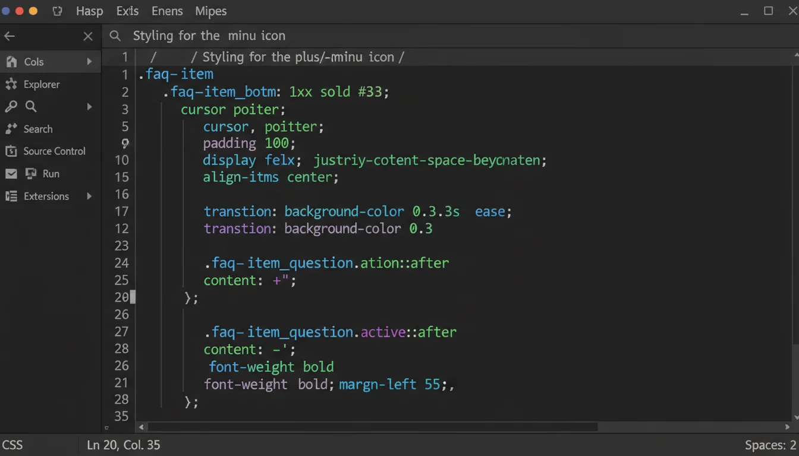
Task: Click the 'cursor poiter;' line
Action: click(x=233, y=109)
